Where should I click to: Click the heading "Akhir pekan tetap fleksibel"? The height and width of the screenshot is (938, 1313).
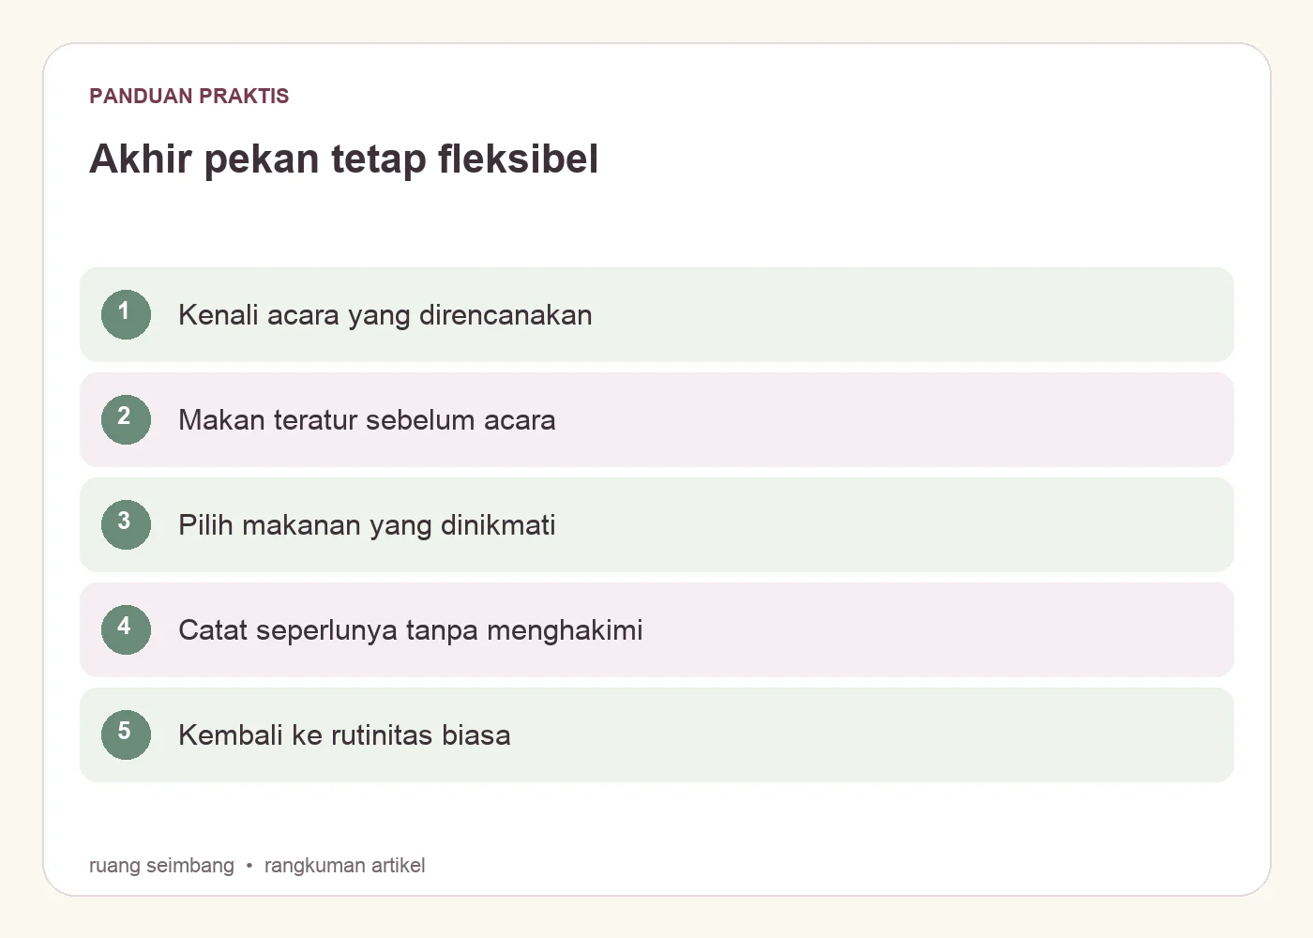(x=343, y=159)
